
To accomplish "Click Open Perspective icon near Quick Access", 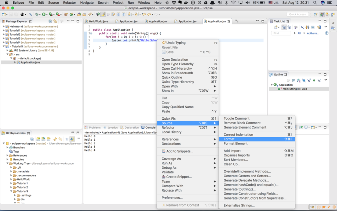I will point(315,15).
